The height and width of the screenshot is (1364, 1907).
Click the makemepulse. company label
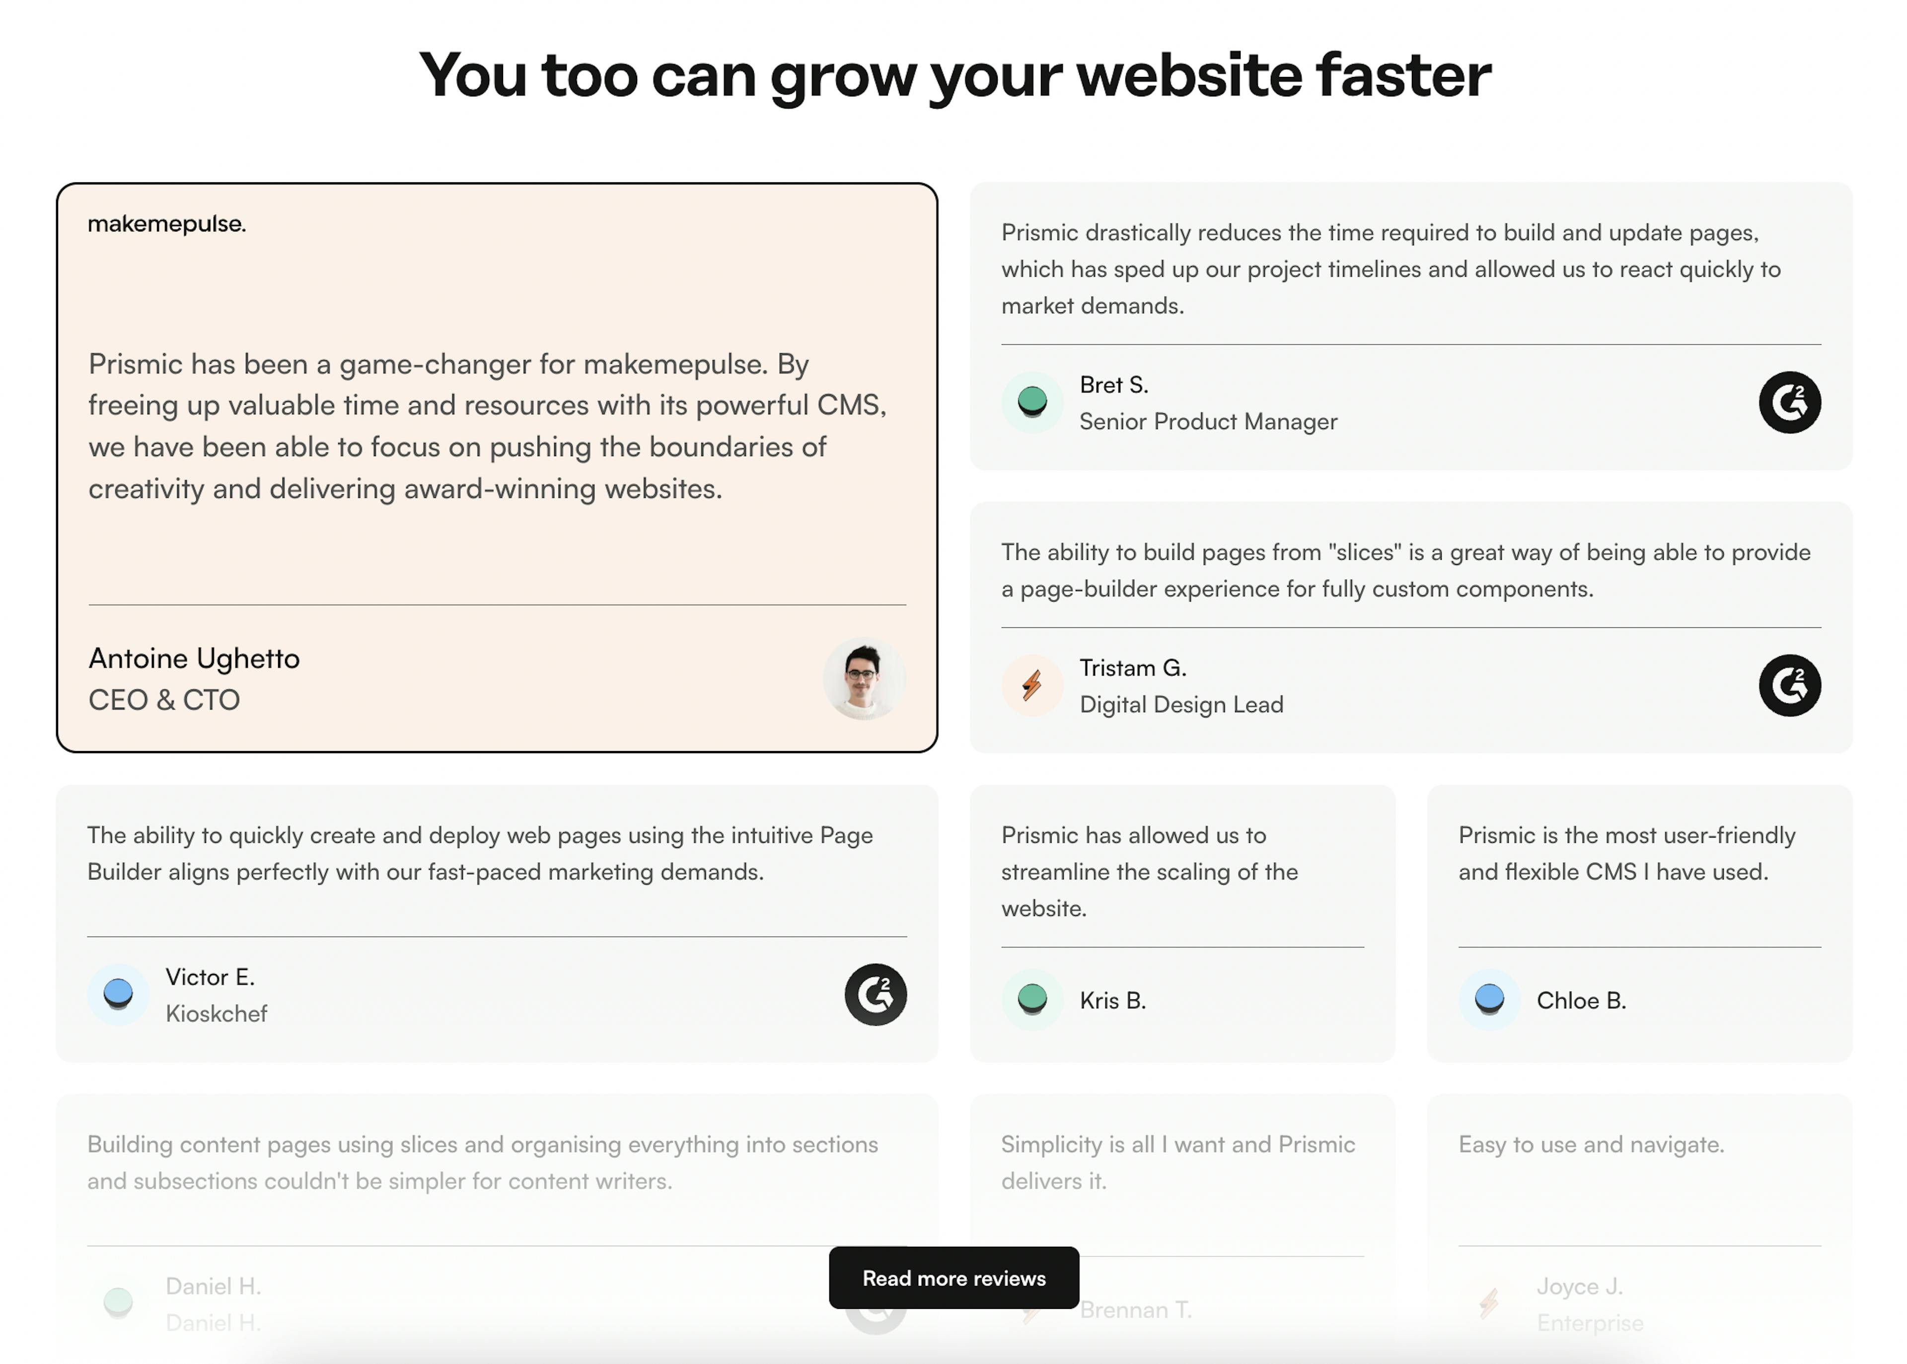point(165,225)
